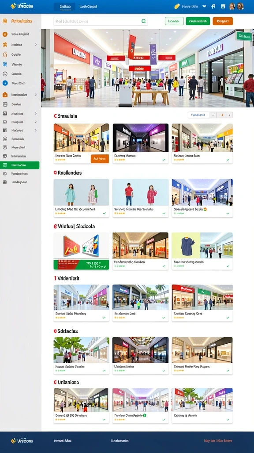Click the green magnifier icon in search box
Viewport: 254px width, 453px height.
point(143,21)
